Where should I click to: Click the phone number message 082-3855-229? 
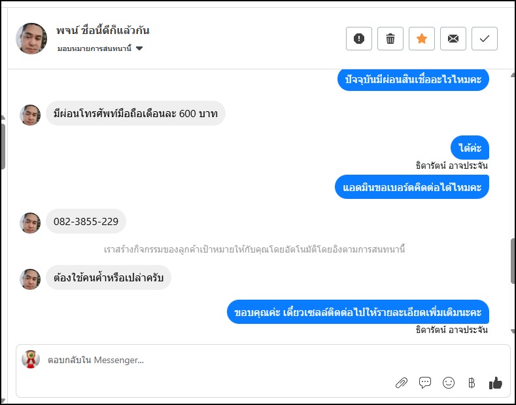[x=86, y=222]
